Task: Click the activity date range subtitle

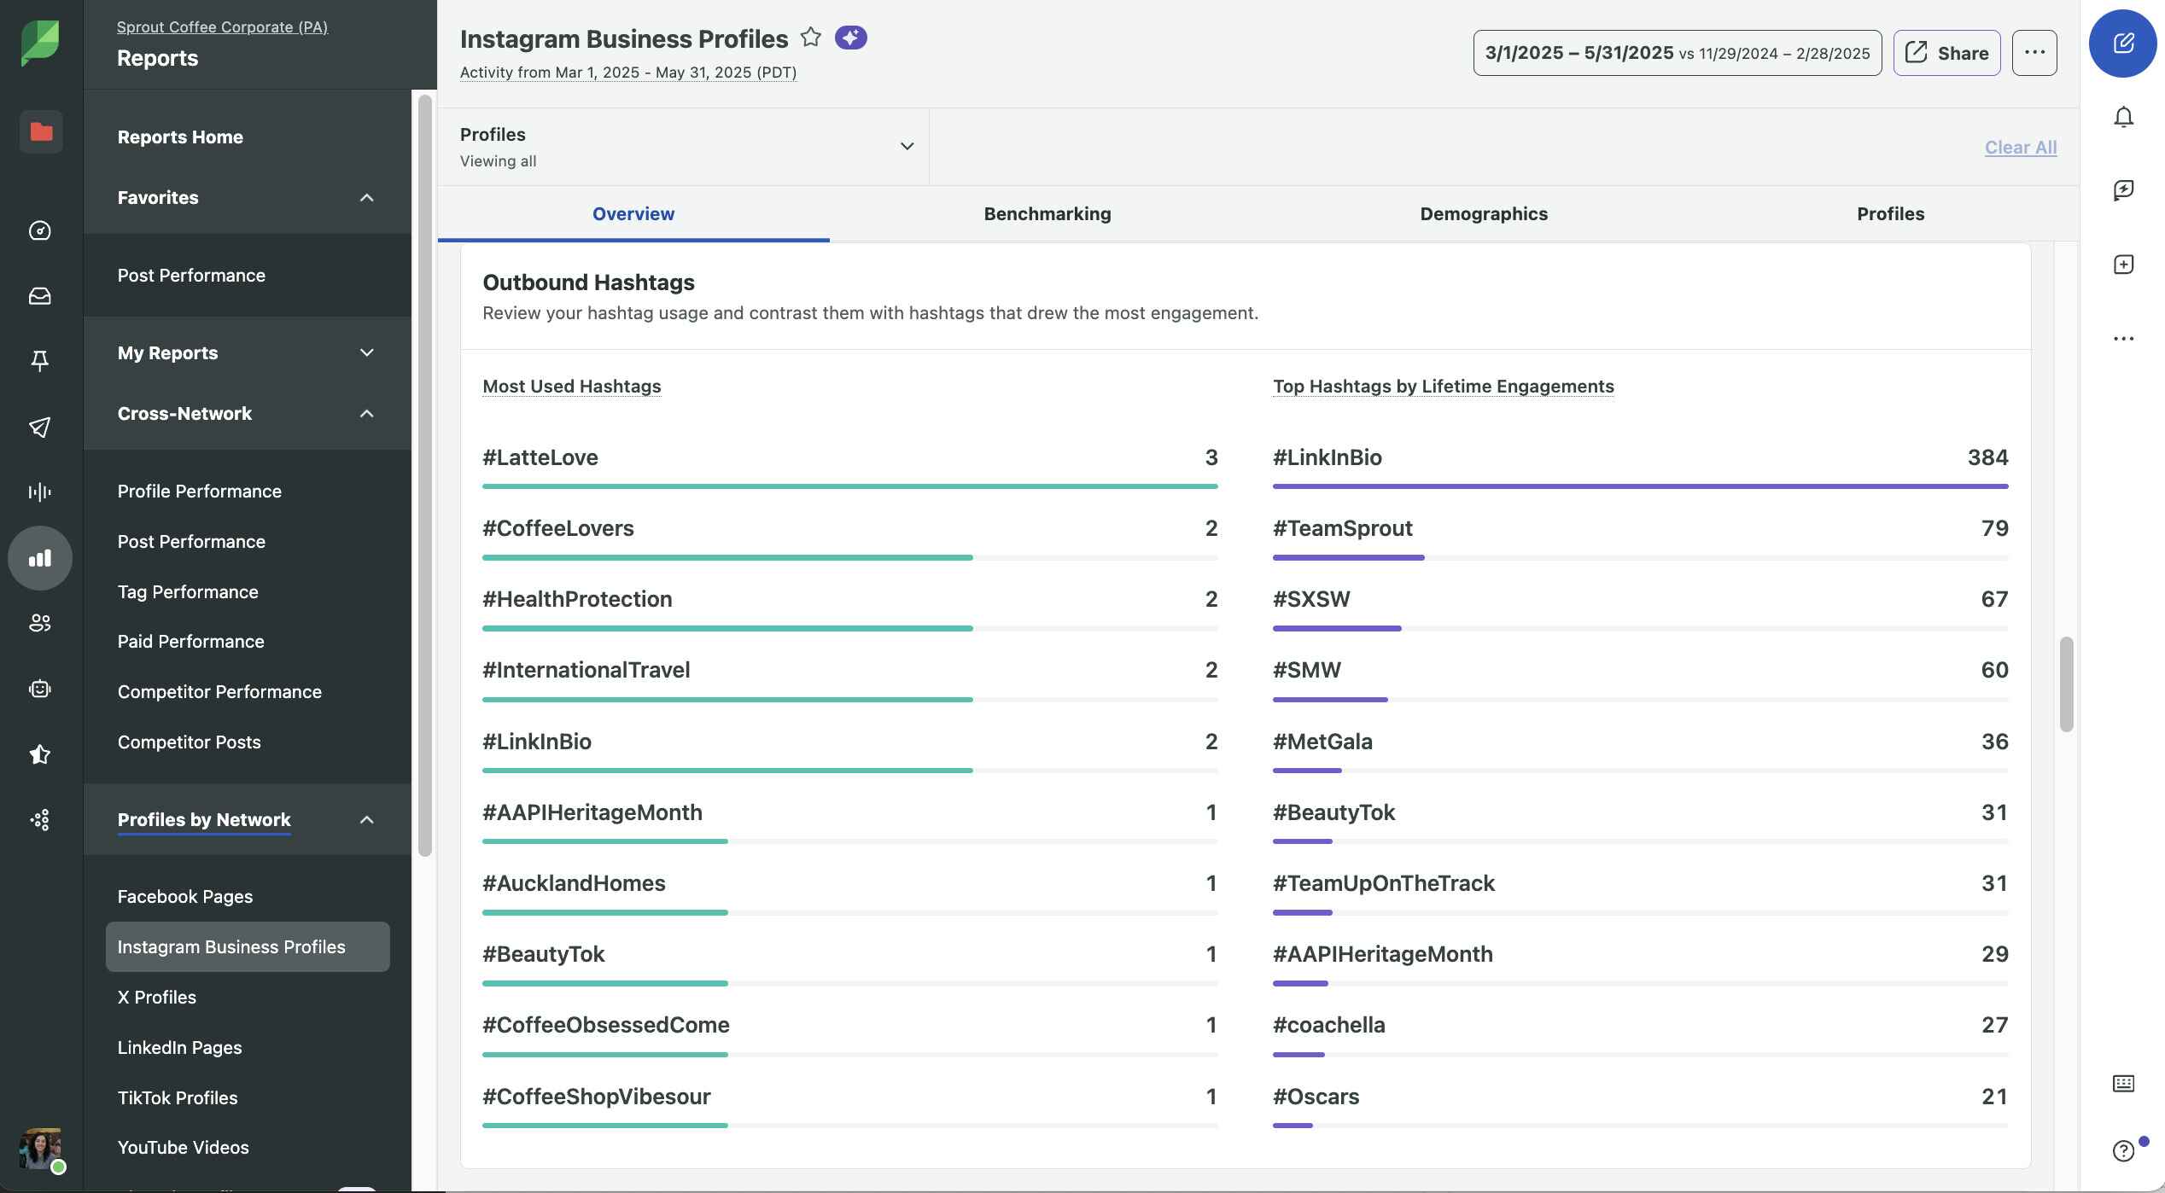Action: coord(628,73)
